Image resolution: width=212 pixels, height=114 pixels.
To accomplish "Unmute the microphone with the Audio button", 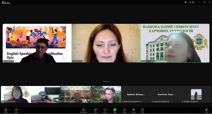I will (6, 110).
